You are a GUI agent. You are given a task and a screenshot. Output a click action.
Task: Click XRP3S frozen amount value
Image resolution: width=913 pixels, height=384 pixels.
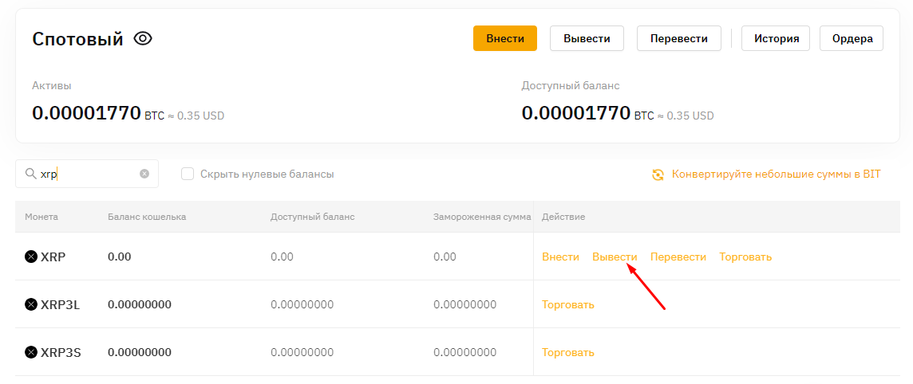[464, 352]
